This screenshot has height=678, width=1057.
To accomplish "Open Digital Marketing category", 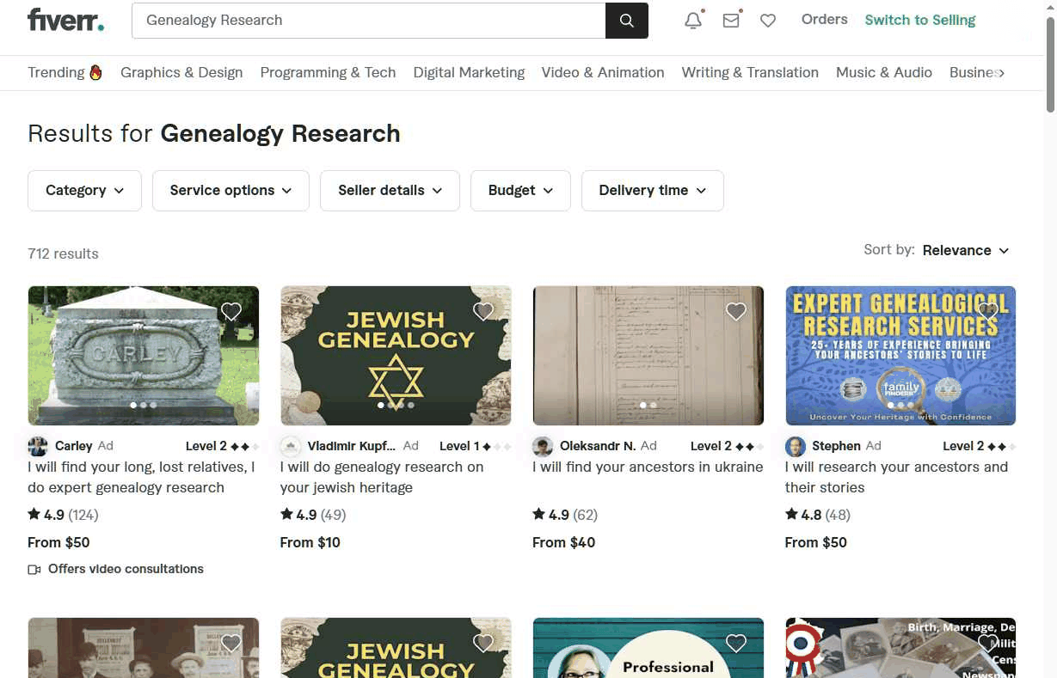I will (469, 72).
